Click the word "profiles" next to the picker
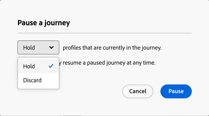The width and height of the screenshot is (209, 116). 72,48
